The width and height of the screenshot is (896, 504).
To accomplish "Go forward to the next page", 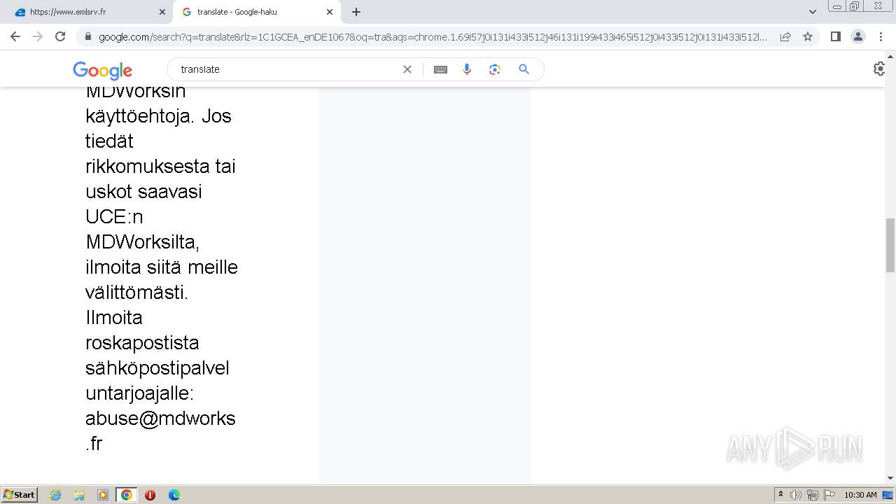I will point(38,36).
